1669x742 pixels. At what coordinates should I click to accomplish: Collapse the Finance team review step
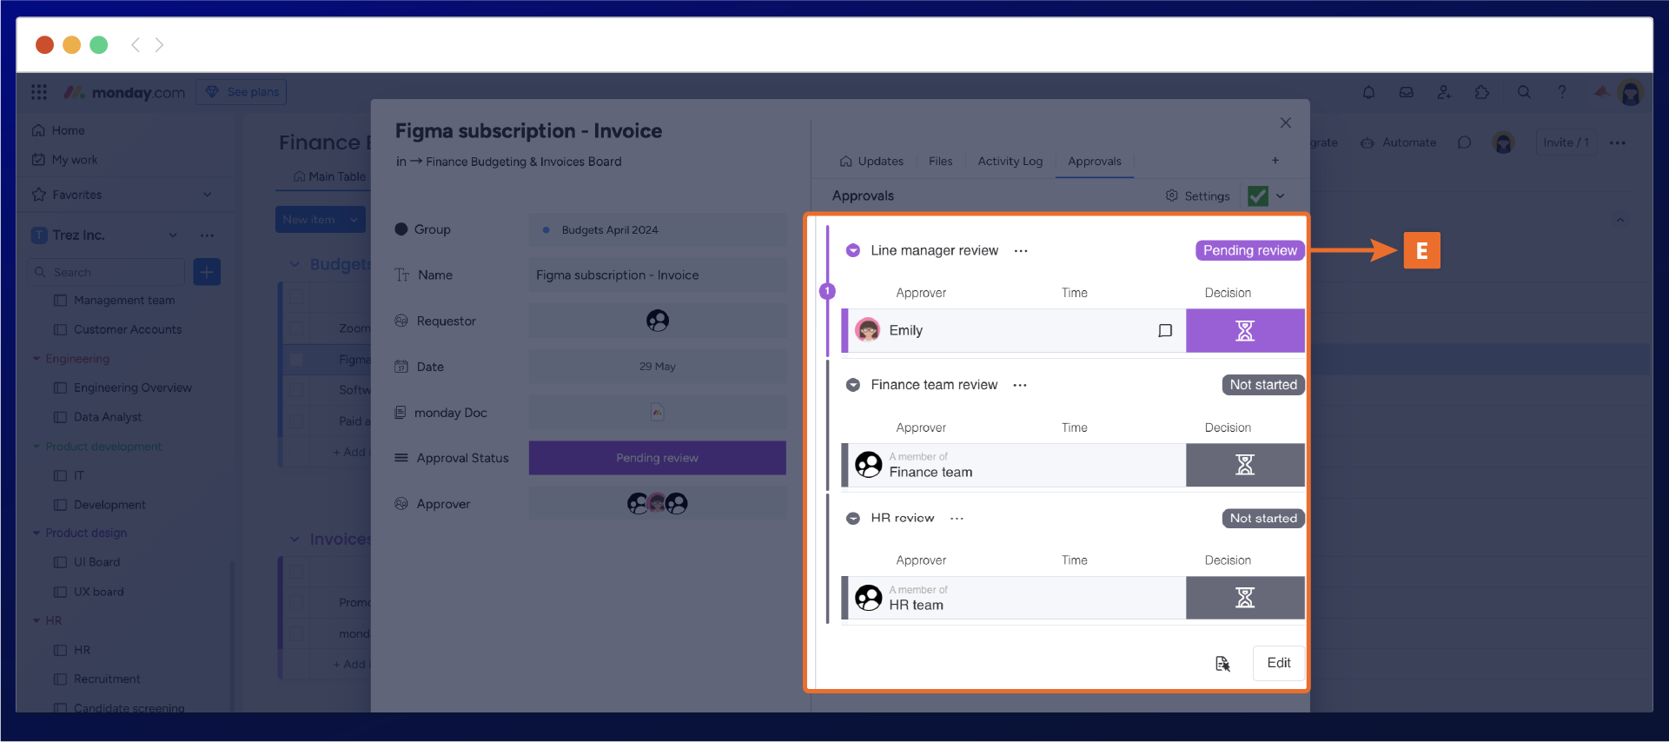[853, 385]
